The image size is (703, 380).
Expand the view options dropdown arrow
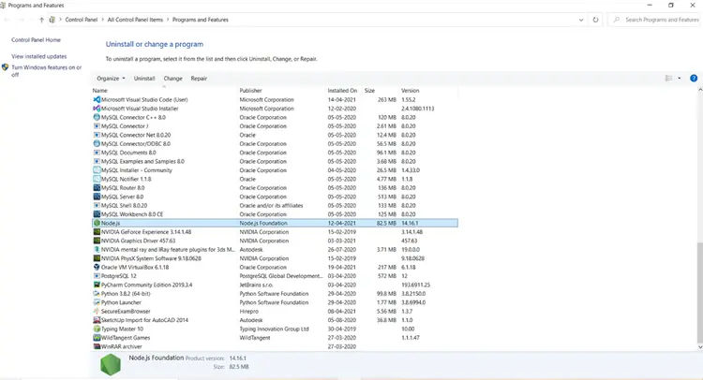[x=680, y=79]
